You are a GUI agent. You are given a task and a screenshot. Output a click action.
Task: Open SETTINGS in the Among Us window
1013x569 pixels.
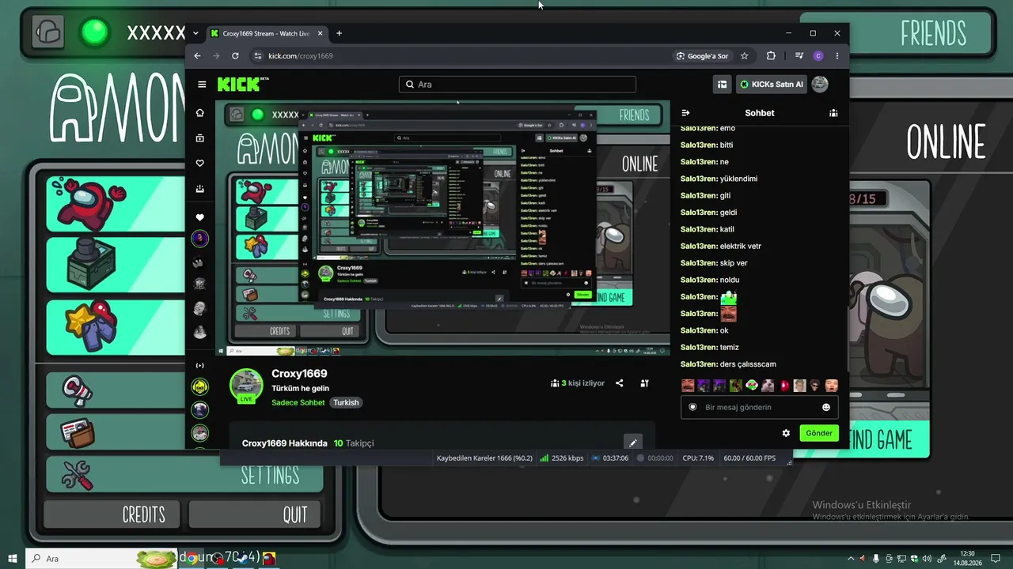pos(185,475)
